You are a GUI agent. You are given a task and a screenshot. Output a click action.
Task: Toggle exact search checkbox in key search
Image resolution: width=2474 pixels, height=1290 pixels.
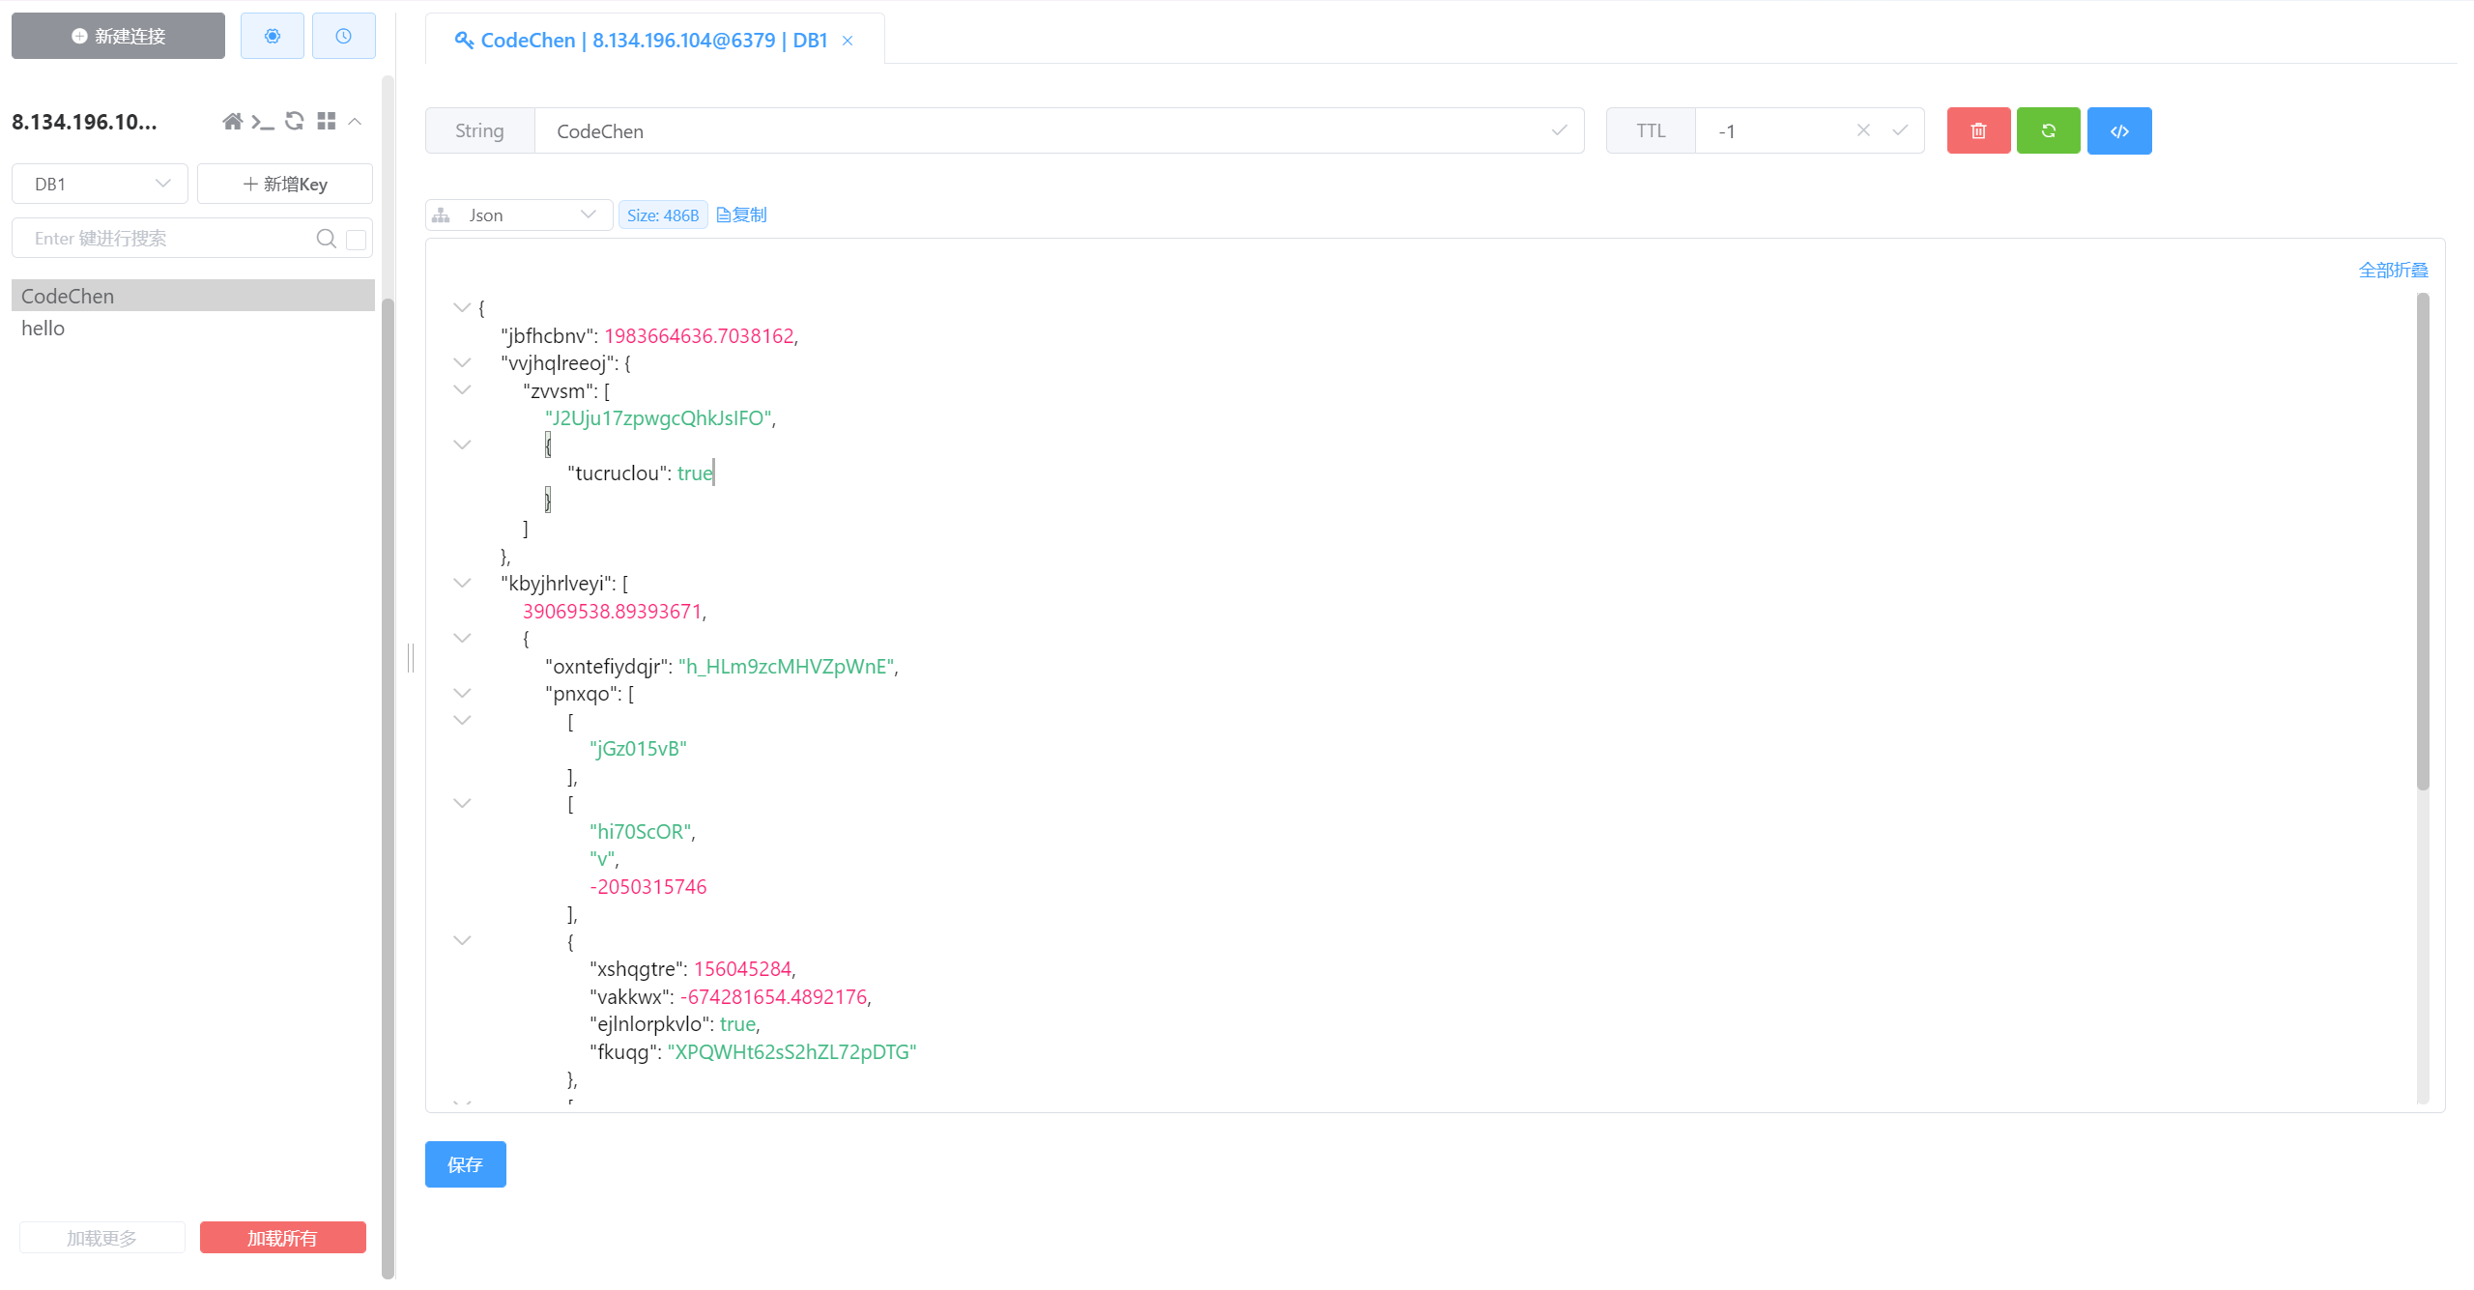(x=356, y=240)
